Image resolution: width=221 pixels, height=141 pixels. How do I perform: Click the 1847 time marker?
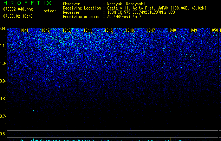pos(151,30)
